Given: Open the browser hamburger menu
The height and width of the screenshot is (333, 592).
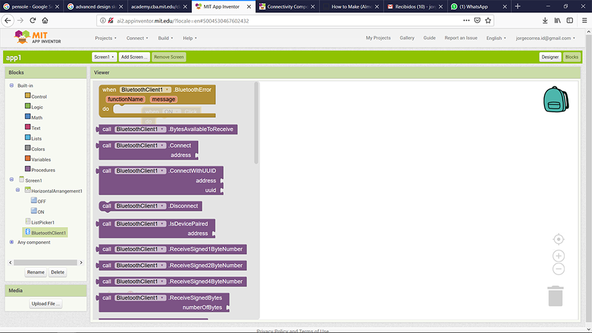Looking at the screenshot, I should tap(584, 20).
